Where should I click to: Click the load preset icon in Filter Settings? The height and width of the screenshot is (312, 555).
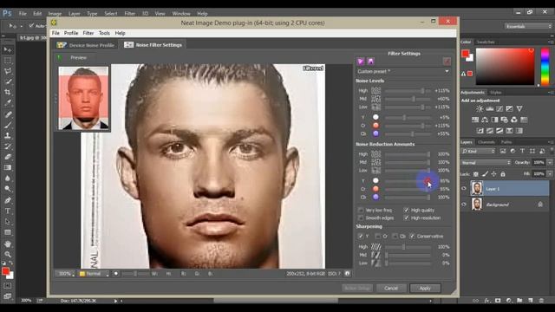point(361,62)
